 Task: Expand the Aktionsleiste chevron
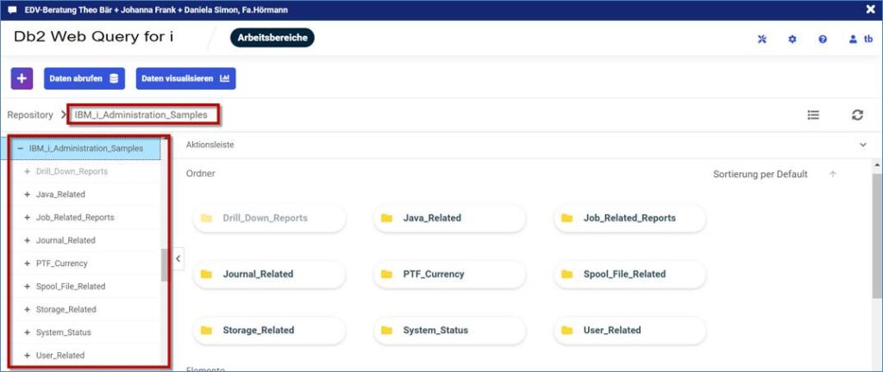tap(862, 145)
